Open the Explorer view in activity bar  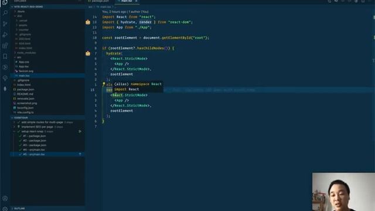5,2
